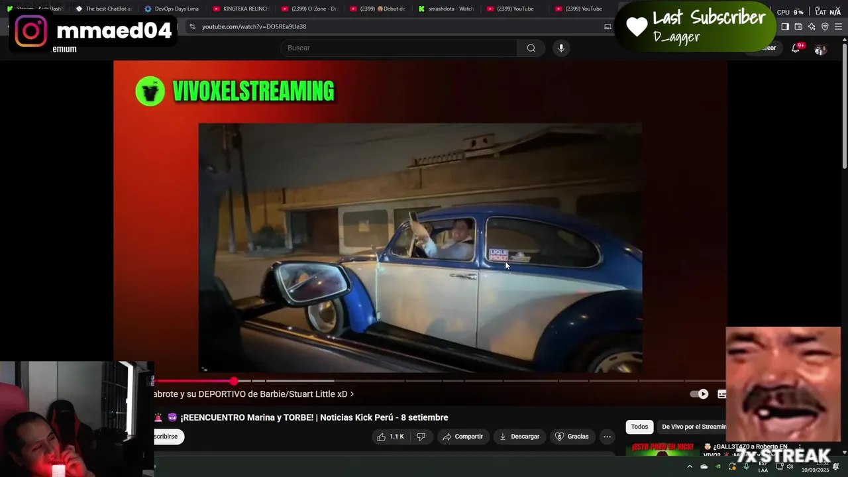848x477 pixels.
Task: Open the browser hamburger menu
Action: [x=839, y=26]
